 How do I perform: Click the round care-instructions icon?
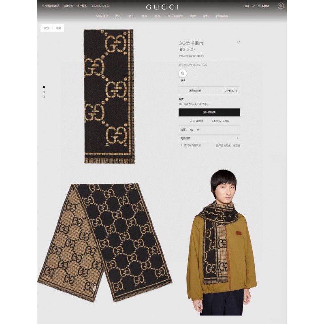(x=183, y=73)
